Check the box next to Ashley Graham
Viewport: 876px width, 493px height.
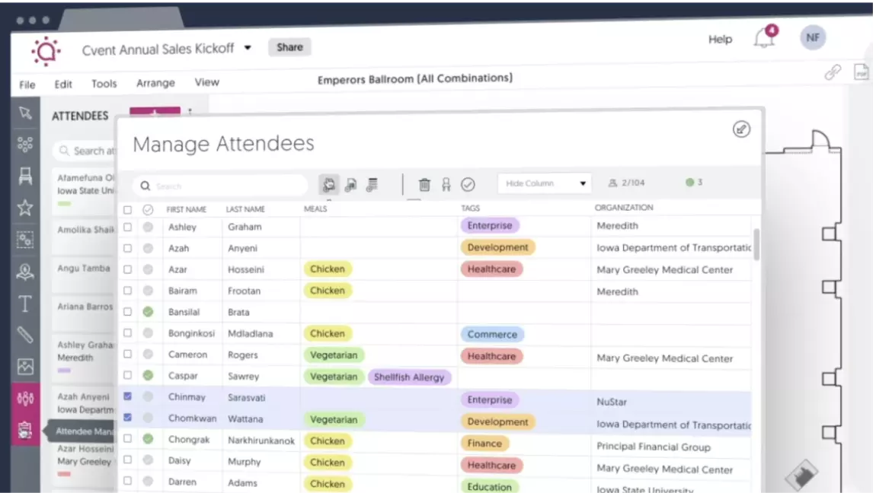pyautogui.click(x=127, y=226)
